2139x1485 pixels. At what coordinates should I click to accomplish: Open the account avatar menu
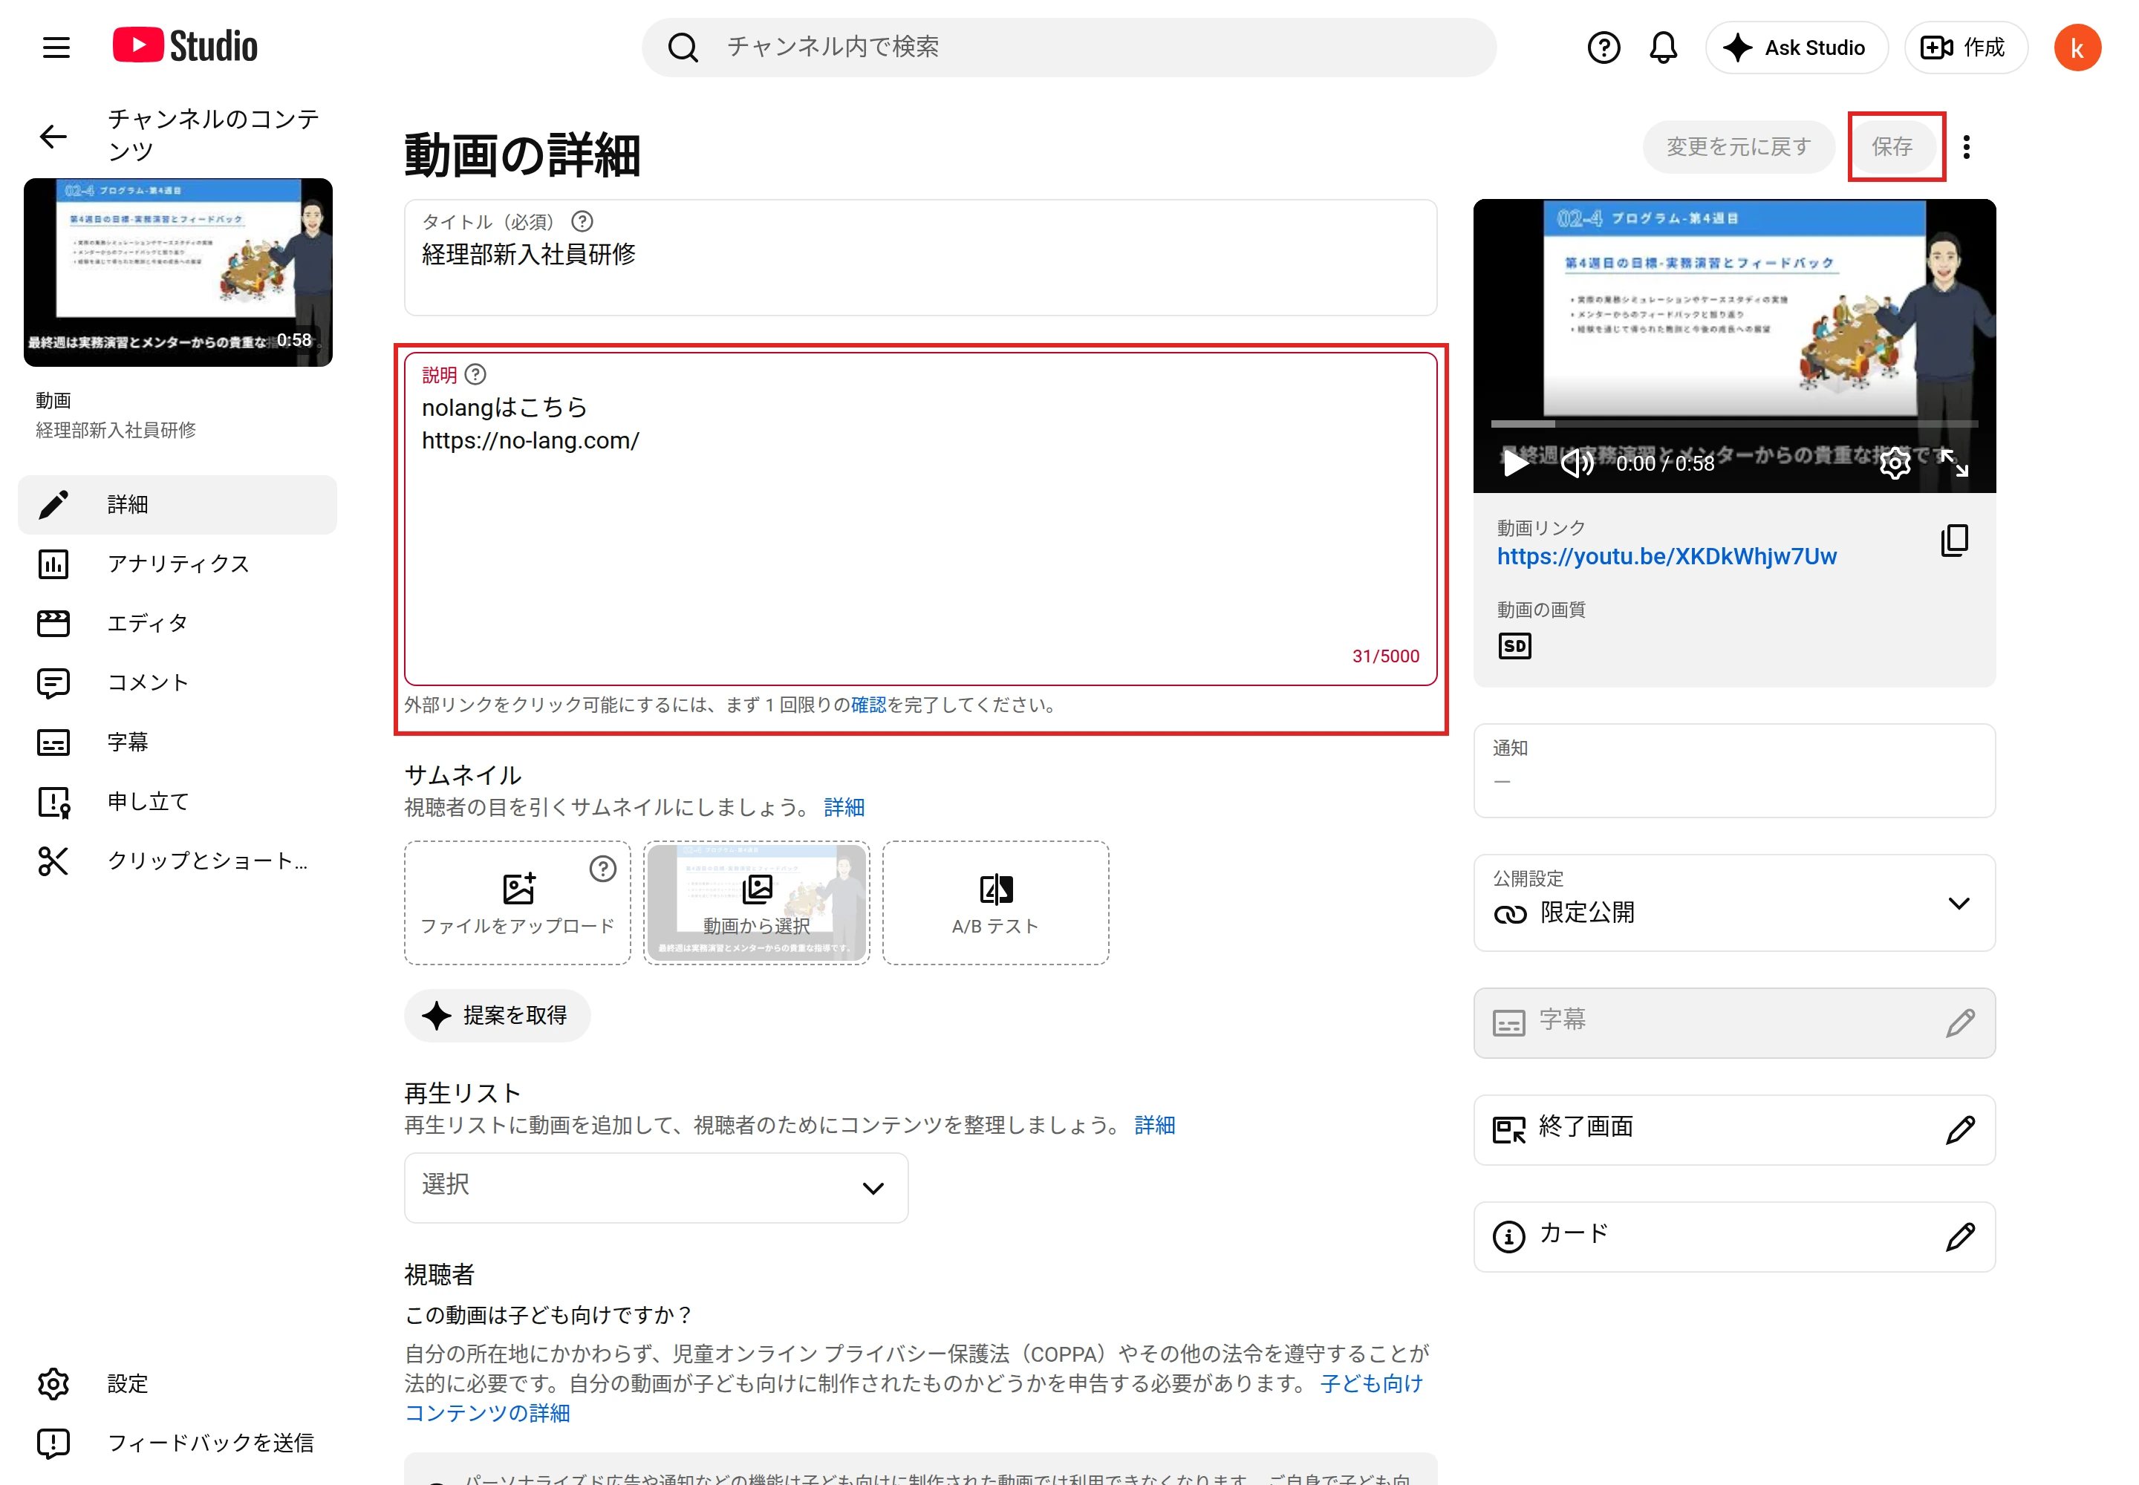2077,48
